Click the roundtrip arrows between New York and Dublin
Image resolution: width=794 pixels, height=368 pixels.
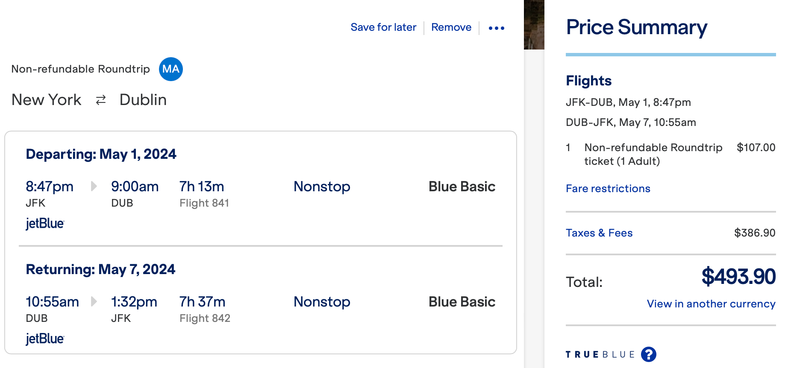click(101, 100)
